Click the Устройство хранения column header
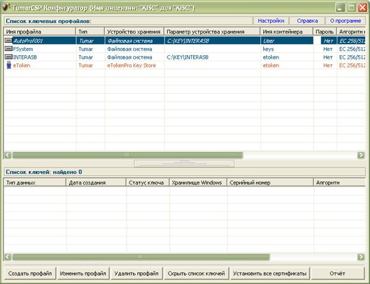Screen dimensions: 370x284 (134, 31)
